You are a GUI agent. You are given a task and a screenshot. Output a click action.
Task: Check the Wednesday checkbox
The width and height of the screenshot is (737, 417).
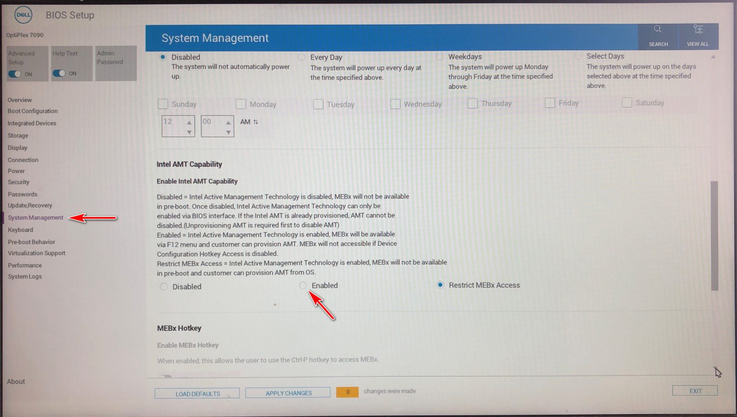pyautogui.click(x=395, y=104)
